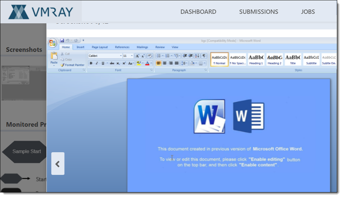Apply the Title style
Screen dimensions: 341x197
point(293,59)
